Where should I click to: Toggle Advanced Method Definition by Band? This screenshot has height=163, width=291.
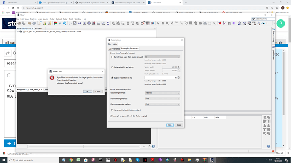[x=112, y=110]
